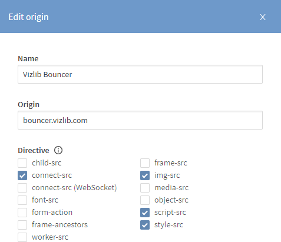This screenshot has width=281, height=242.
Task: Enable connect-src (WebSocket) checkbox
Action: pos(22,188)
